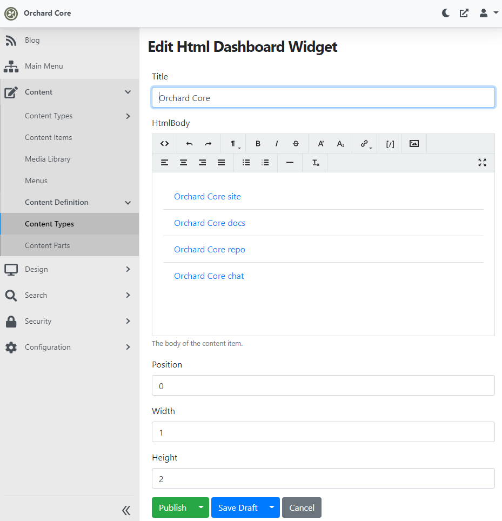Redo the last editor change
Viewport: 502px width, 521px height.
208,144
